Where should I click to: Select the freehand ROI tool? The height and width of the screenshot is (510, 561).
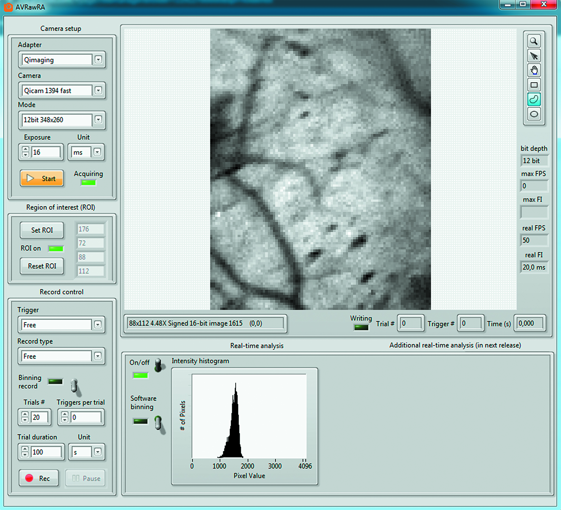(x=534, y=99)
